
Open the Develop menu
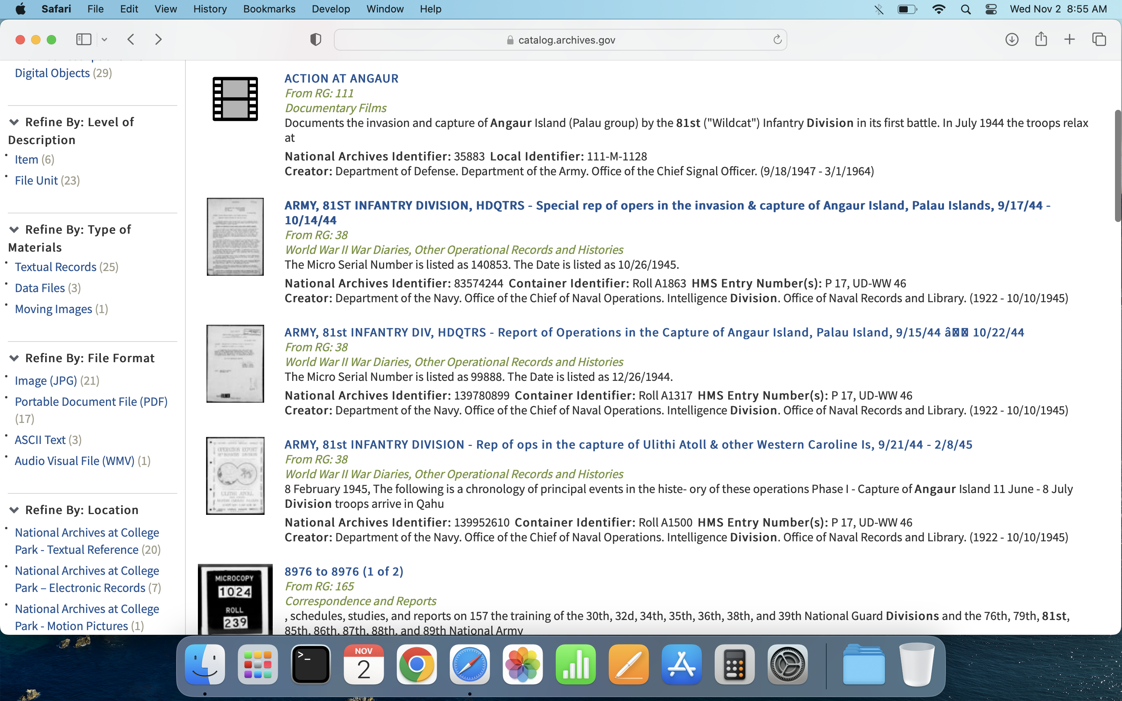[331, 9]
